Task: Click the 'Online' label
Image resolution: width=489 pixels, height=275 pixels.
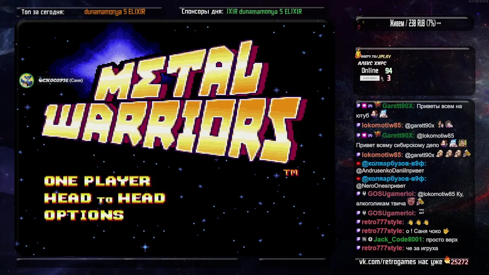Action: pyautogui.click(x=370, y=71)
